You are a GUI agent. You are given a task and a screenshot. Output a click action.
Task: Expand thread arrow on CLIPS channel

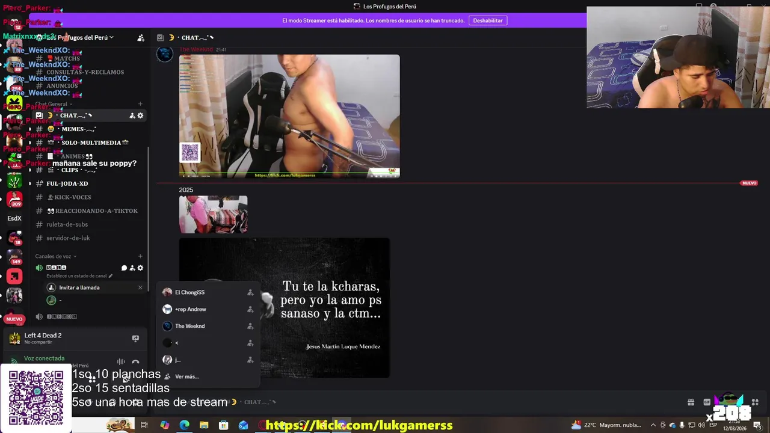pyautogui.click(x=29, y=170)
